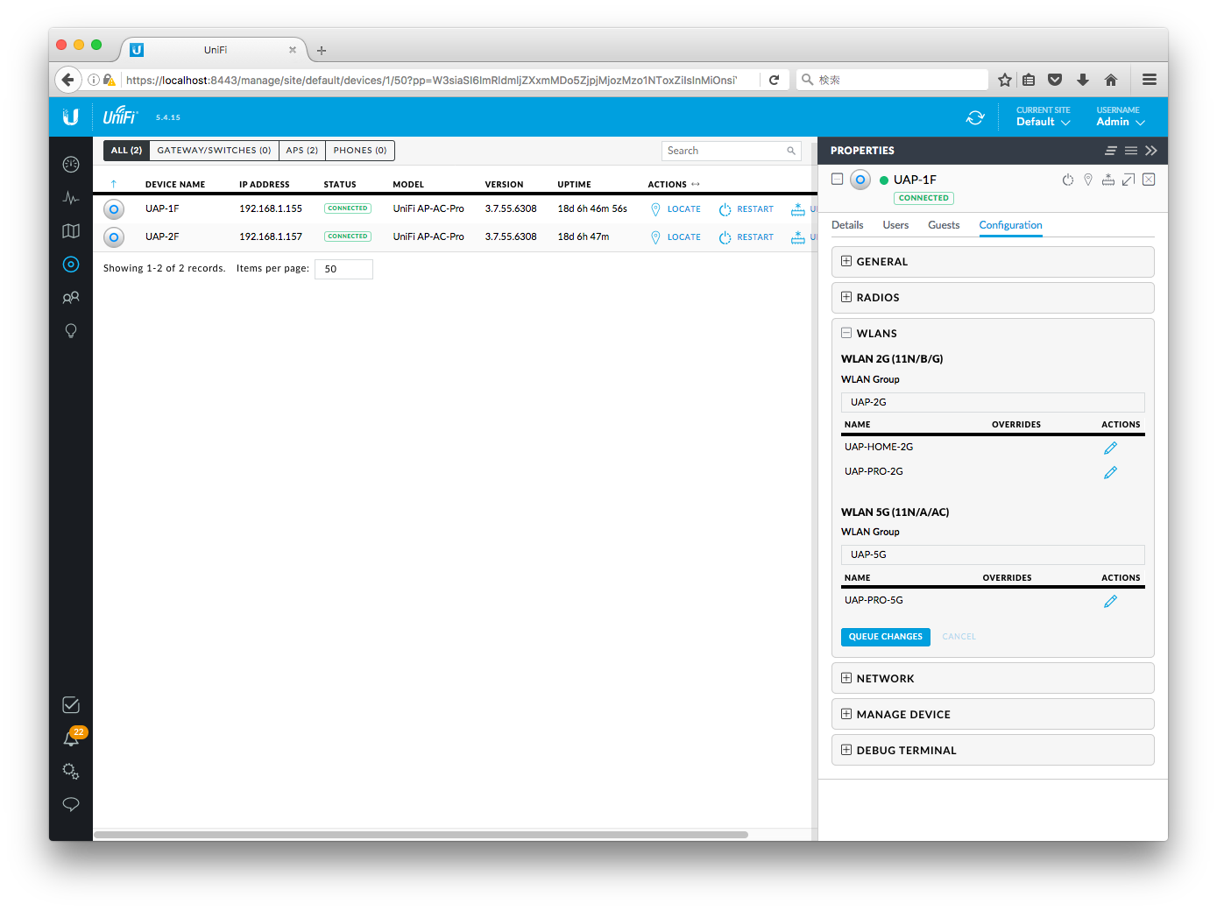Screen dimensions: 1217x911
Task: Open the Alerts bell with 22 badge
Action: (x=71, y=738)
